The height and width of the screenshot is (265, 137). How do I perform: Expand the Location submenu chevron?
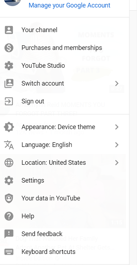click(117, 163)
